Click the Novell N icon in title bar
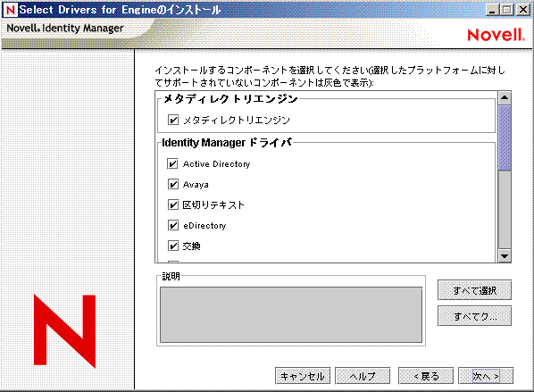The width and height of the screenshot is (534, 392). (x=10, y=10)
